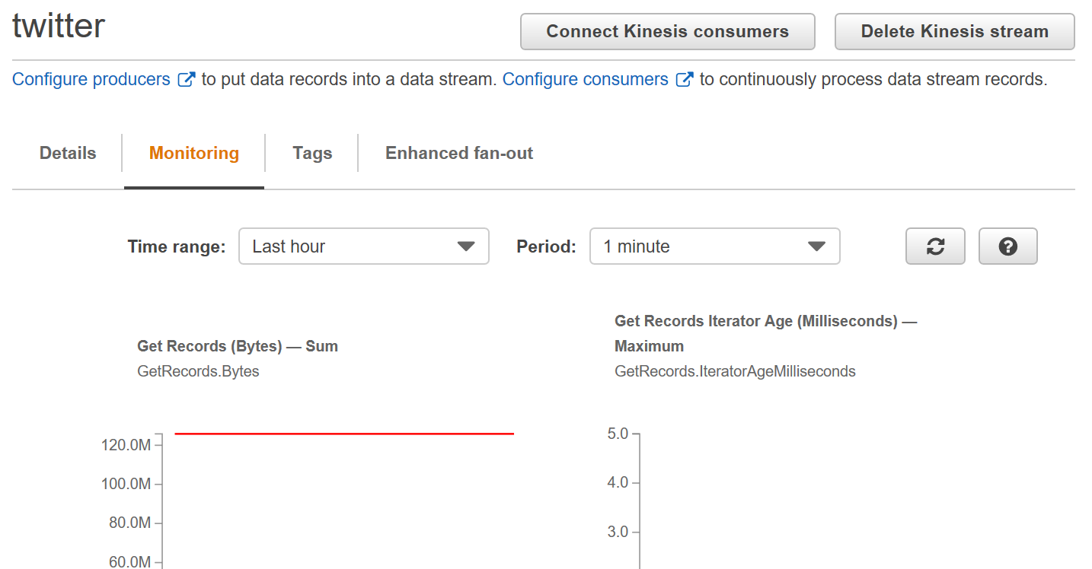Click the red line in Get Records chart
This screenshot has height=569, width=1092.
point(344,434)
